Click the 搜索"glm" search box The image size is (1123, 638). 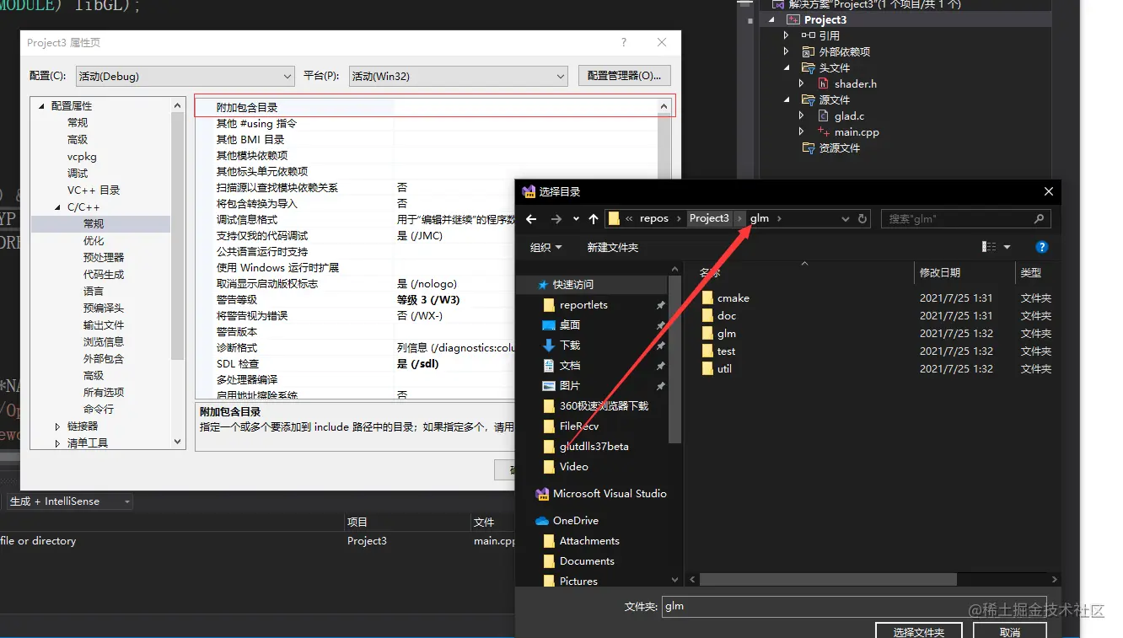(x=965, y=218)
